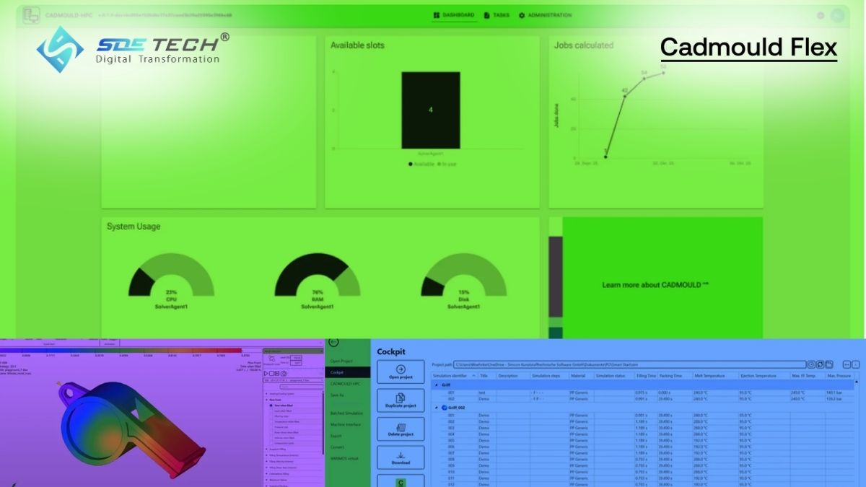Click Learn more about CADMOULD link
The image size is (866, 487).
tap(655, 285)
